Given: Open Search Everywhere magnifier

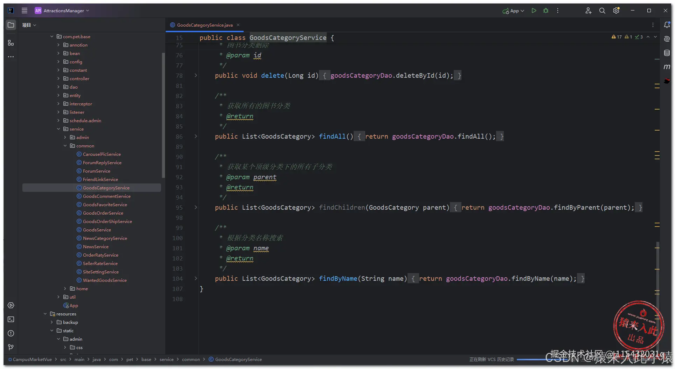Looking at the screenshot, I should coord(602,11).
